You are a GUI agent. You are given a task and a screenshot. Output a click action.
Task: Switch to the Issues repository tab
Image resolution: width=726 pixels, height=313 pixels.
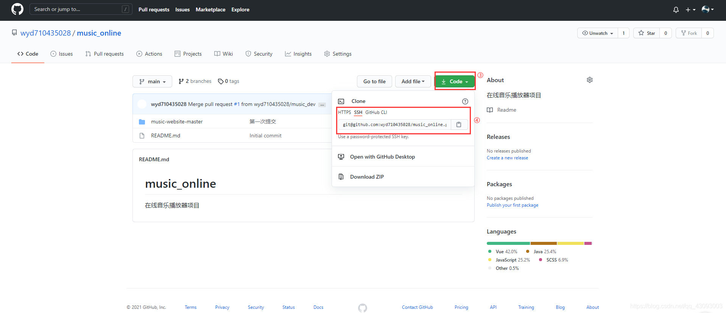pos(62,54)
